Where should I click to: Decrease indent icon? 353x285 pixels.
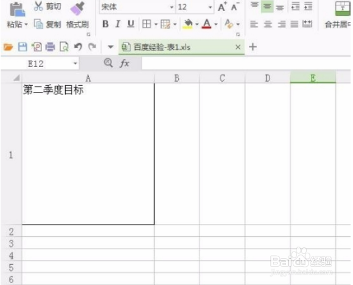(295, 7)
